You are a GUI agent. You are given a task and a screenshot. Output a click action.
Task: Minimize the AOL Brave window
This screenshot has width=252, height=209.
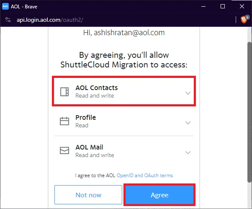tap(203, 6)
